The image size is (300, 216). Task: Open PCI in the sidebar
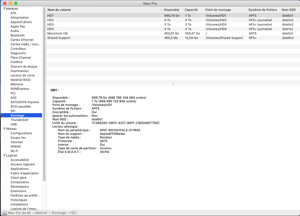[13, 93]
